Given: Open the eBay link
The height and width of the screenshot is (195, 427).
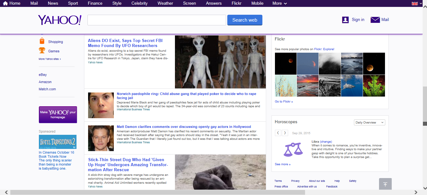Looking at the screenshot, I should 43,75.
